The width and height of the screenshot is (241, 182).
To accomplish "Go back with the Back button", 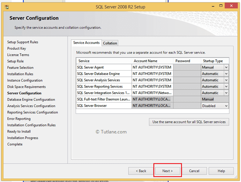I will pos(141,171).
